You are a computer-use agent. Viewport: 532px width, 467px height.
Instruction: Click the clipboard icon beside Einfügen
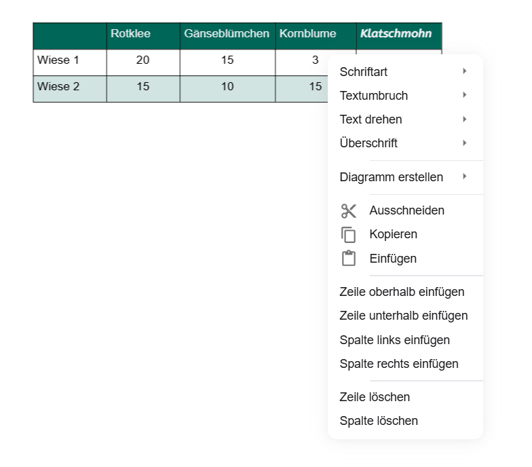pos(349,258)
